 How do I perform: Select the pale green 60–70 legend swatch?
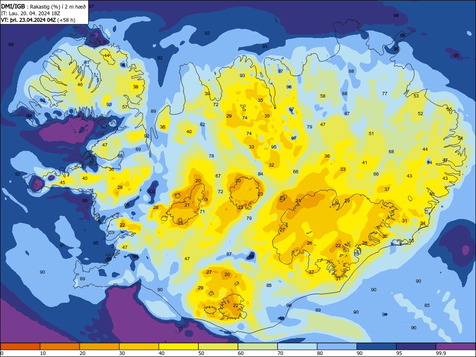pyautogui.click(x=258, y=347)
